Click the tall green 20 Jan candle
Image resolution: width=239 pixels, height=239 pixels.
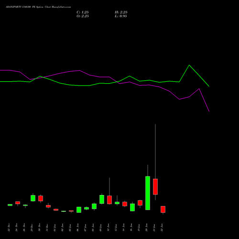tap(148, 193)
